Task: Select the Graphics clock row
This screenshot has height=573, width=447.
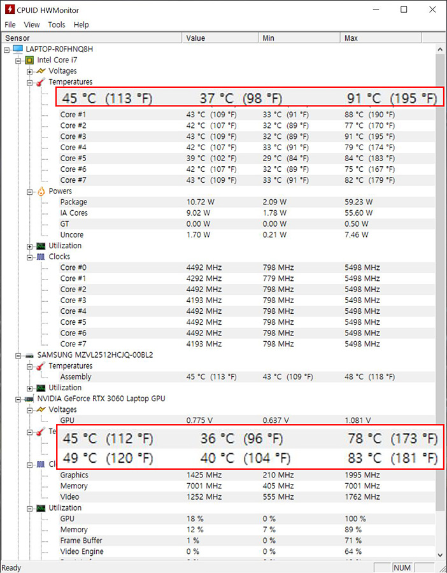Action: (x=247, y=475)
